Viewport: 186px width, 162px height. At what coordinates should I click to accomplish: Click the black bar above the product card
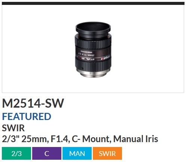[x=93, y=3]
